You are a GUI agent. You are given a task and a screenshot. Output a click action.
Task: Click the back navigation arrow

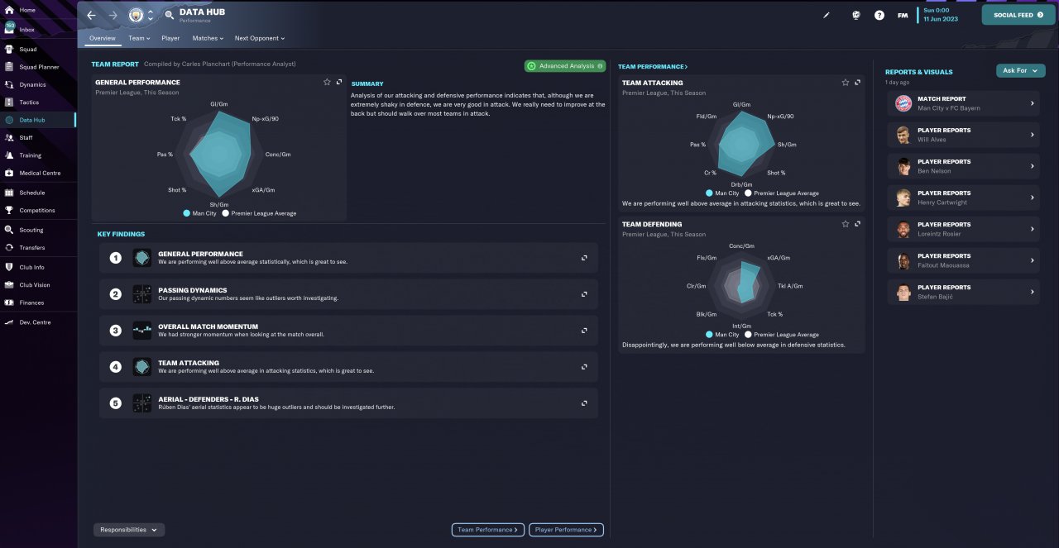tap(92, 16)
